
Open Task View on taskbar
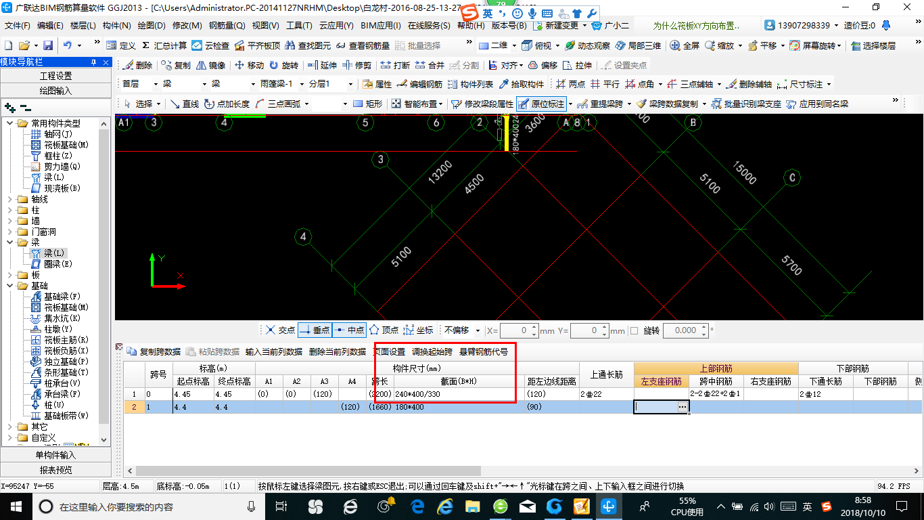(282, 506)
